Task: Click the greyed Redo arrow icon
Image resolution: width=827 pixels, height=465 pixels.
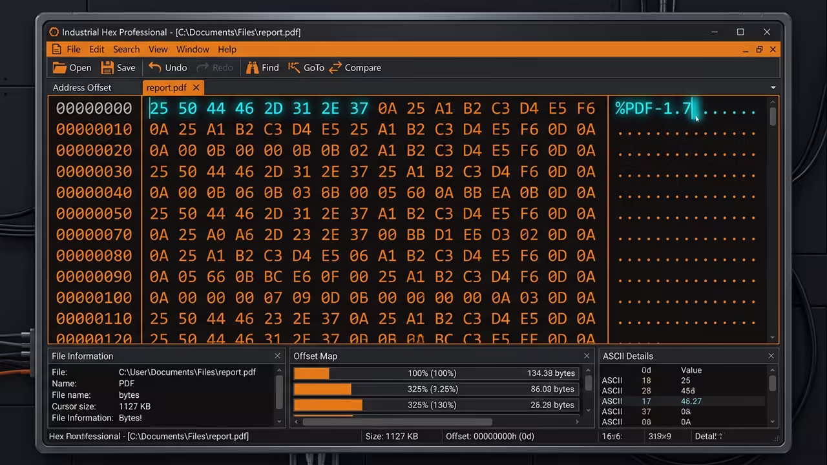Action: [202, 67]
